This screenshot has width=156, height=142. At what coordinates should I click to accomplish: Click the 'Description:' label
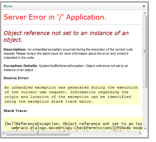pos(15,49)
